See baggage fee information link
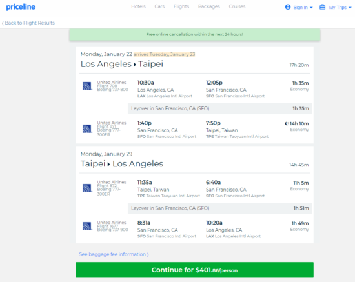Viewport: 355px width, 282px height. click(114, 254)
